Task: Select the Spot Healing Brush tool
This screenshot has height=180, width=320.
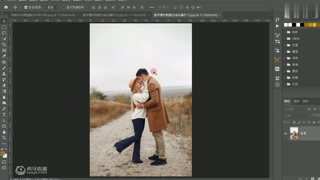Action: coord(4,62)
